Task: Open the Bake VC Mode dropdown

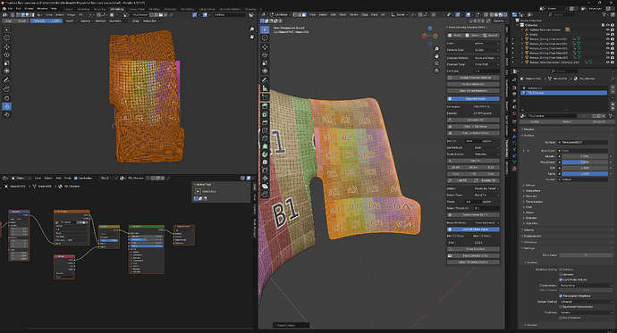Action: click(486, 222)
